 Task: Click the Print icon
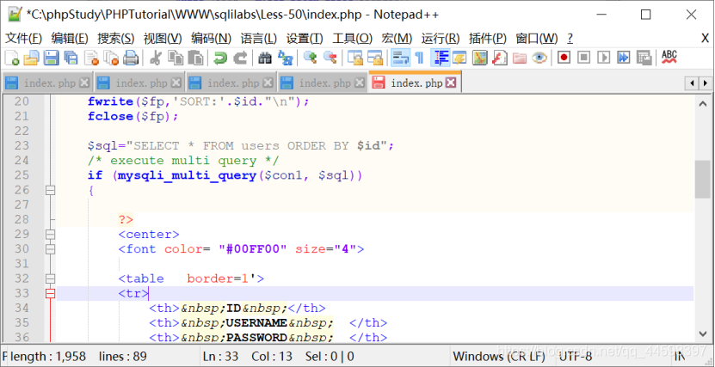click(131, 58)
